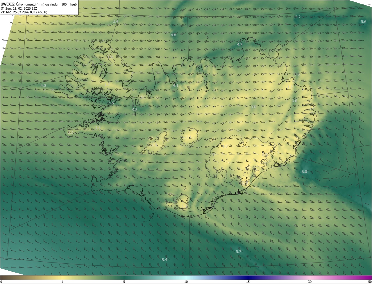Image resolution: width=372 pixels, height=284 pixels.
Task: Click the 30 tick on the color scale
Action: [x=310, y=282]
